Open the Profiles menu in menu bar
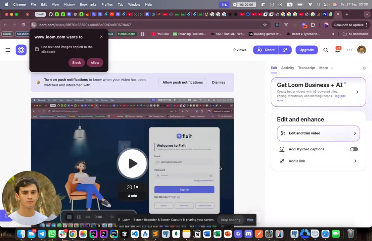The height and width of the screenshot is (241, 372). (107, 4)
